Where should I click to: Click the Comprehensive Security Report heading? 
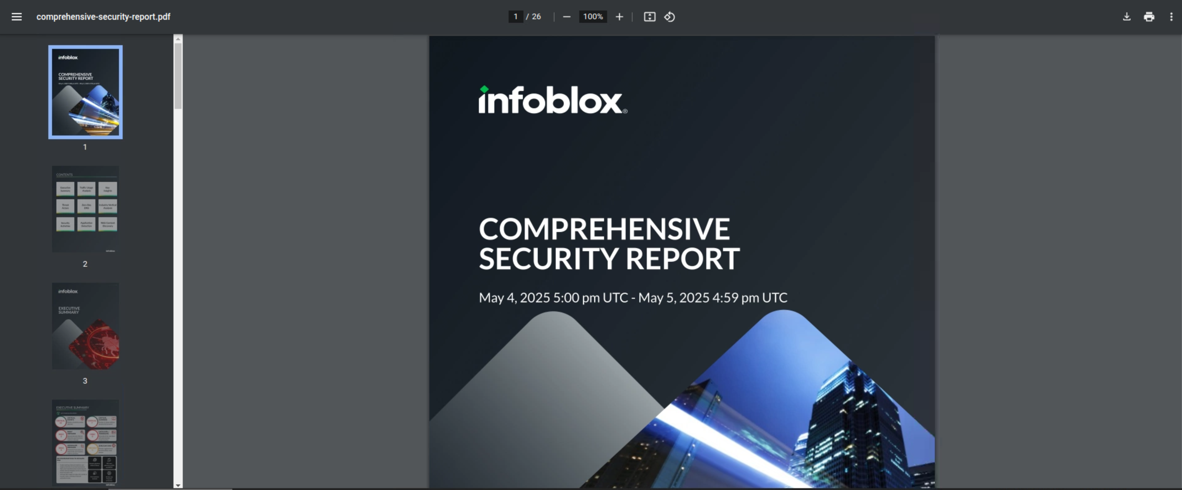tap(609, 244)
